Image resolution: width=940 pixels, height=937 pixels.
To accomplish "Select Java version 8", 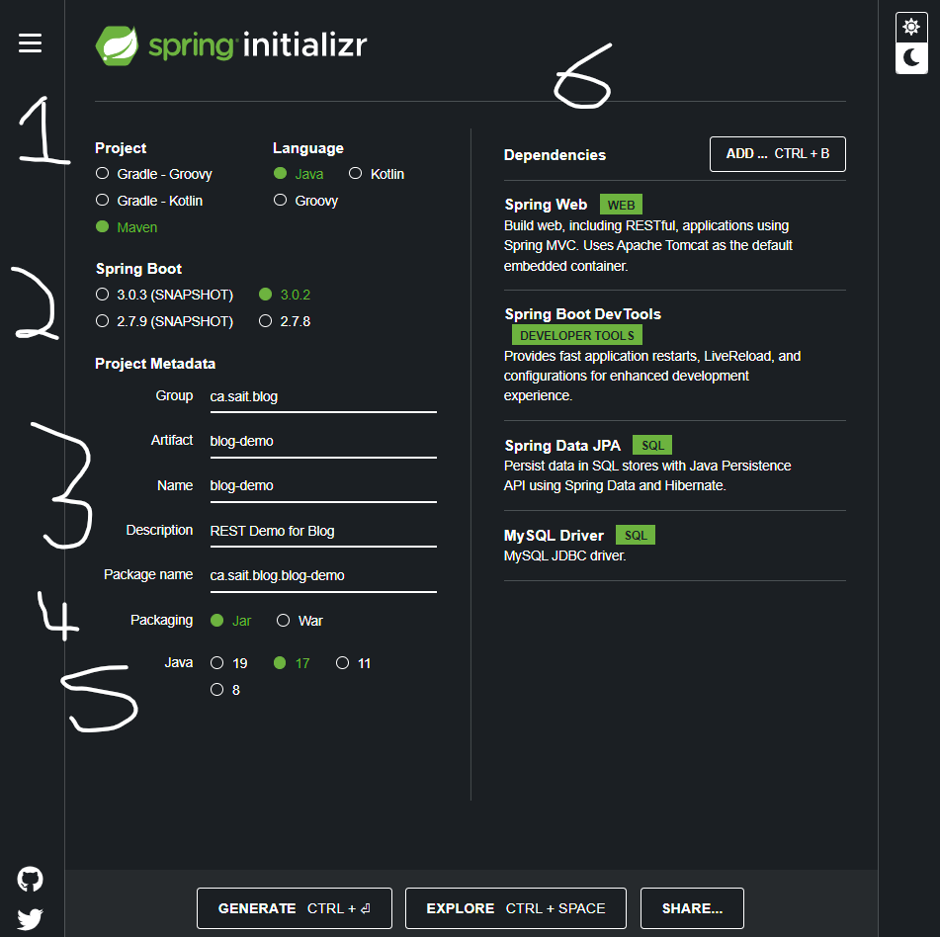I will [x=225, y=690].
